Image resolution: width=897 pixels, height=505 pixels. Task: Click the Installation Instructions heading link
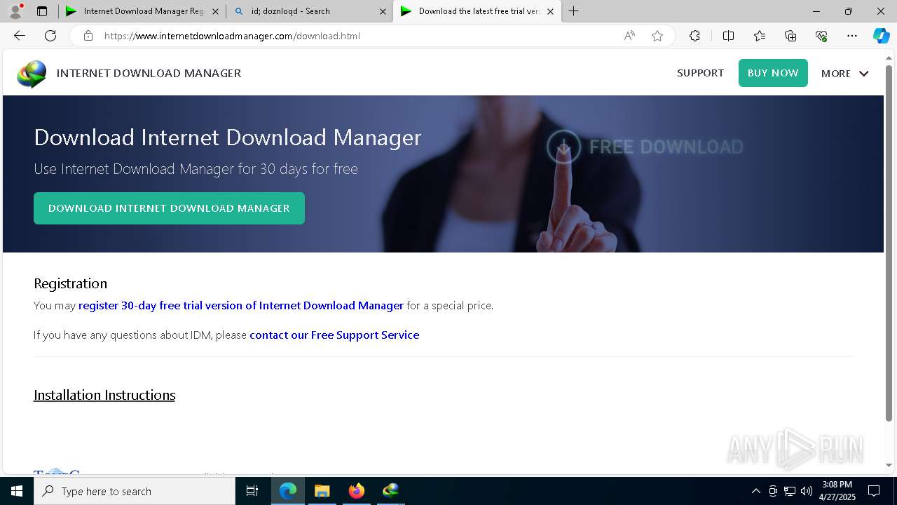tap(104, 395)
